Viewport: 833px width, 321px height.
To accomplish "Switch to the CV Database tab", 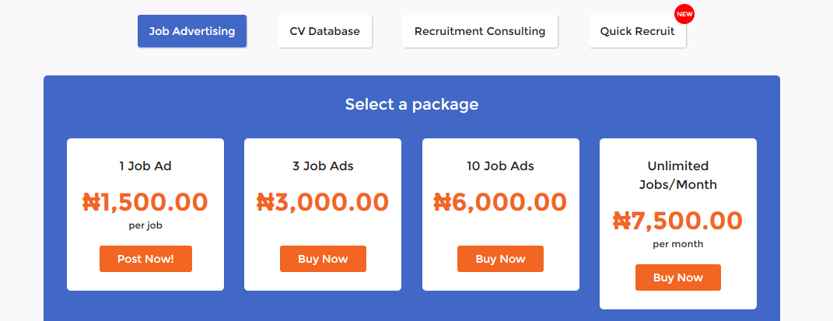I will (x=324, y=31).
